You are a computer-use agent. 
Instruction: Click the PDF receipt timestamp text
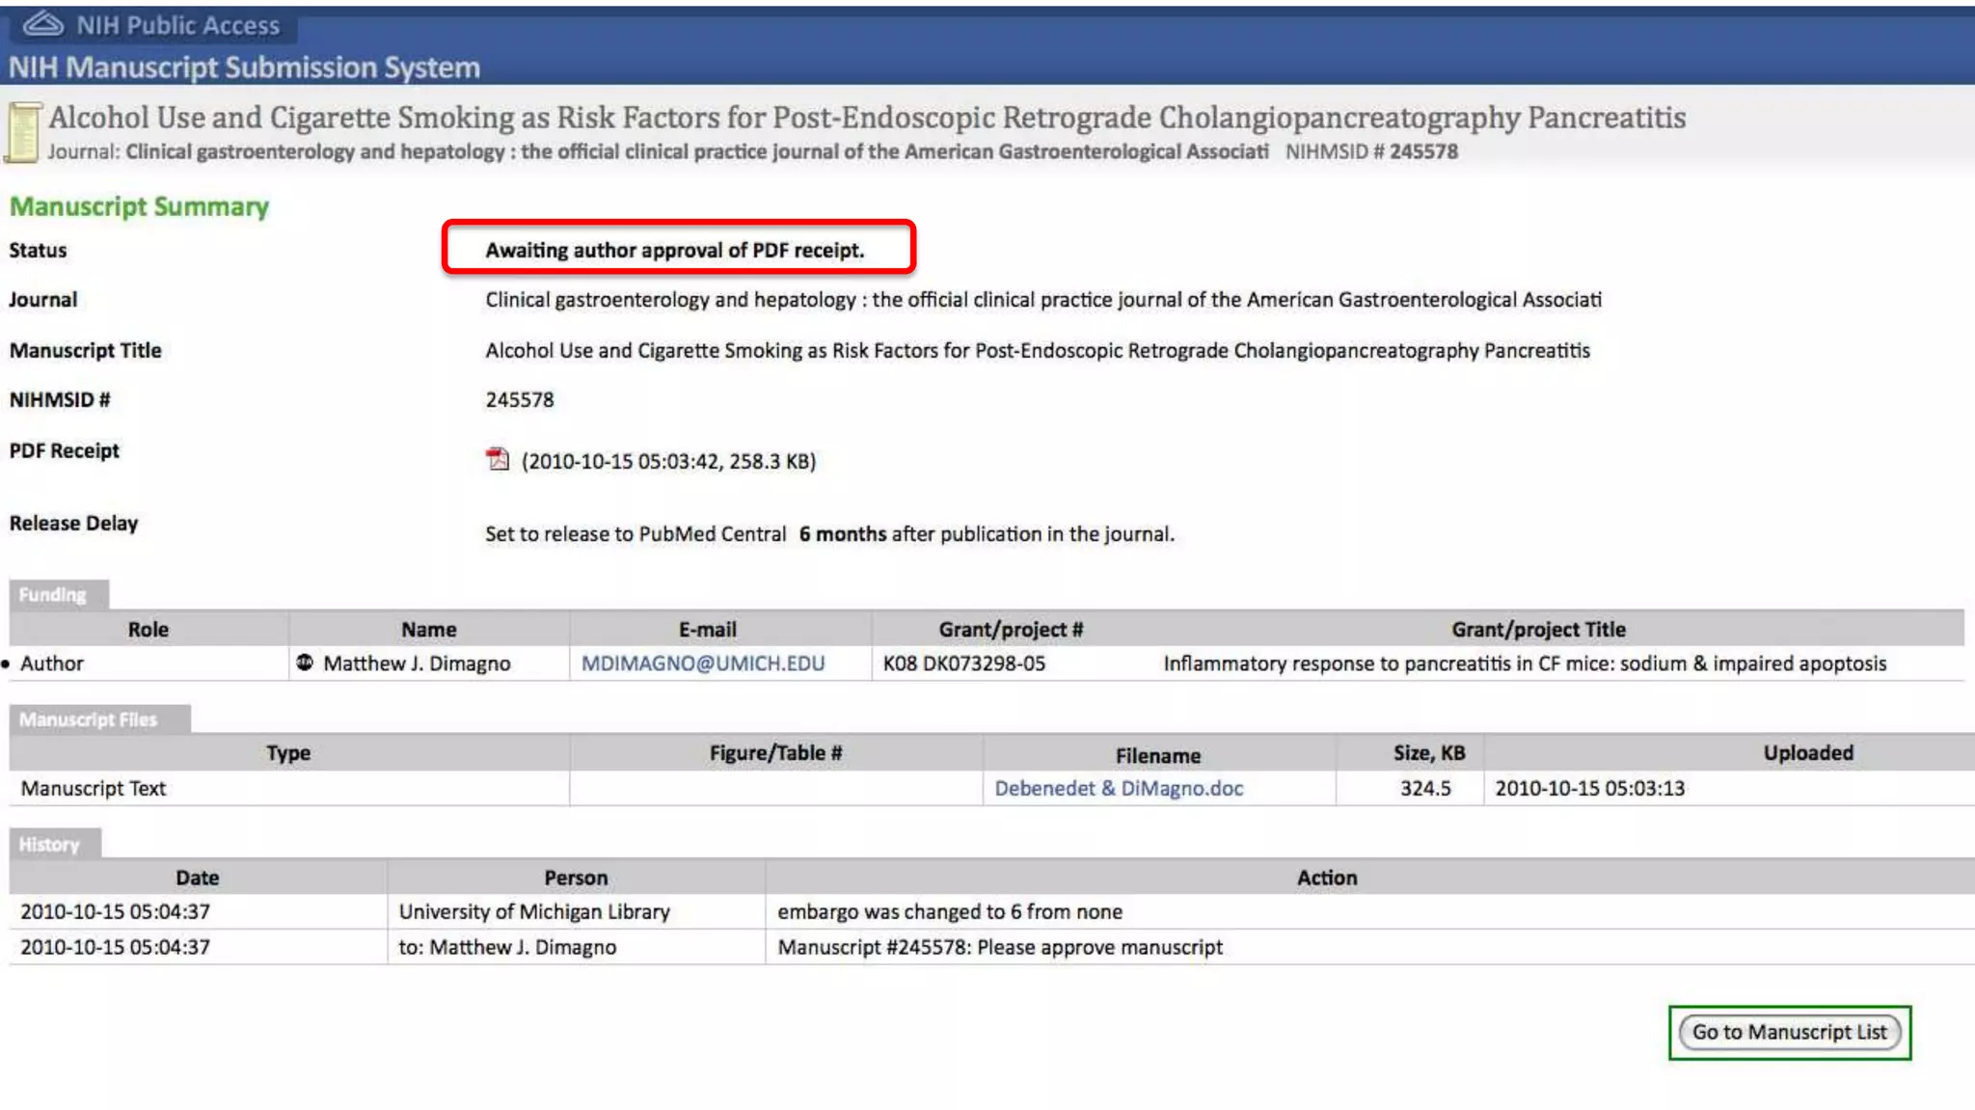click(668, 461)
